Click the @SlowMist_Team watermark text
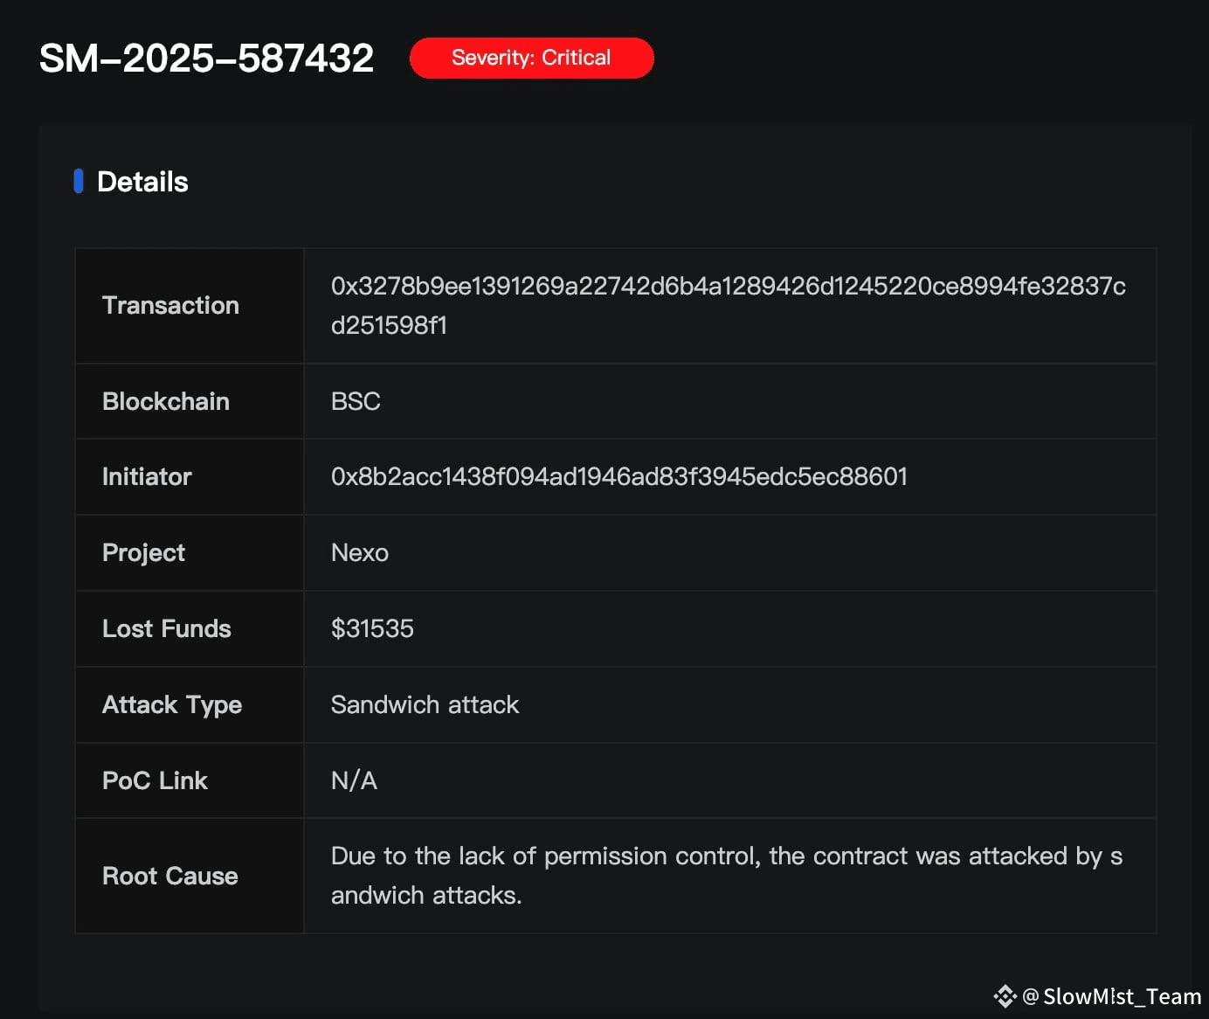Screen dimensions: 1209x1019 [1112, 996]
